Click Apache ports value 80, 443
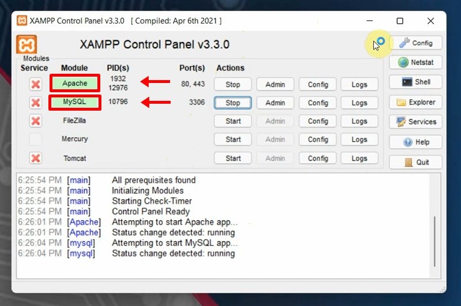 [193, 84]
